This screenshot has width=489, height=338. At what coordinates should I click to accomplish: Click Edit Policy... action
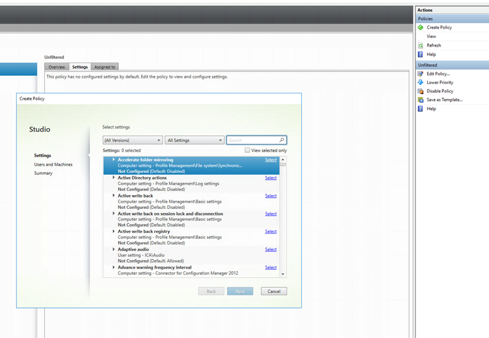coord(438,74)
